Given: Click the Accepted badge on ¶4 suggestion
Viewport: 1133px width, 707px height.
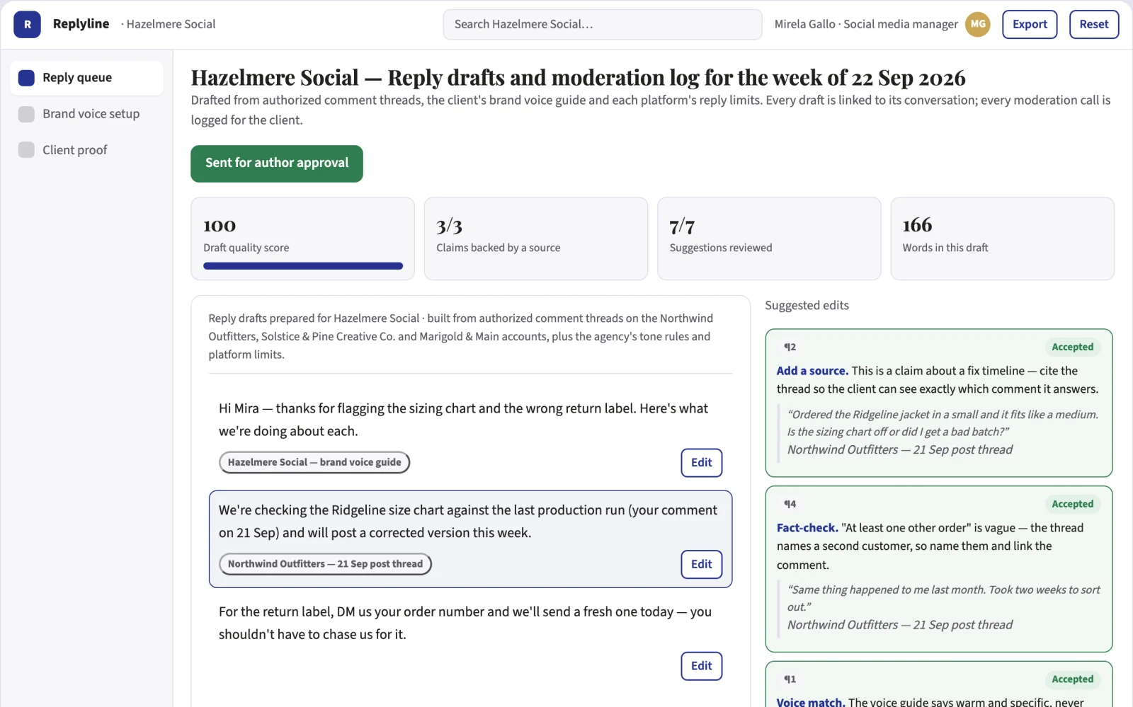Looking at the screenshot, I should coord(1072,504).
